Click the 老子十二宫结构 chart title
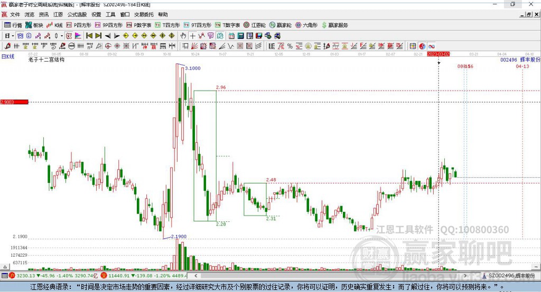 (x=46, y=60)
